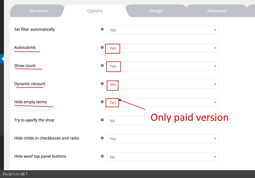Click help icon beside Show count

pyautogui.click(x=102, y=66)
